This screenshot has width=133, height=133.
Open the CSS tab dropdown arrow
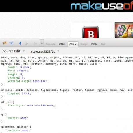coord(76,44)
